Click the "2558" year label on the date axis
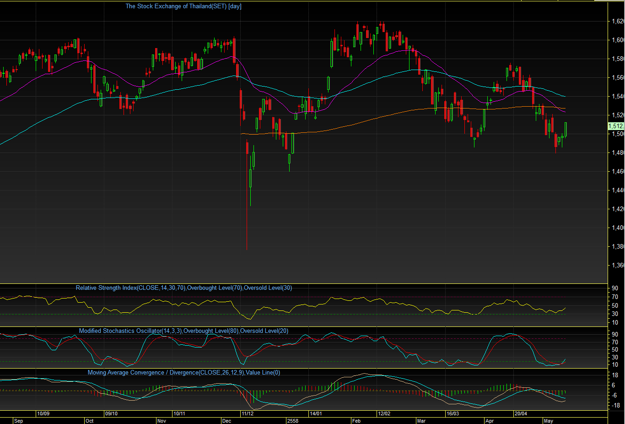This screenshot has height=424, width=625. click(x=292, y=421)
